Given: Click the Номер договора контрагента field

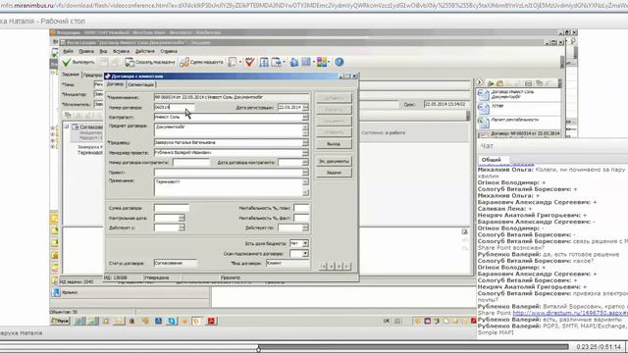Looking at the screenshot, I should coord(191,163).
